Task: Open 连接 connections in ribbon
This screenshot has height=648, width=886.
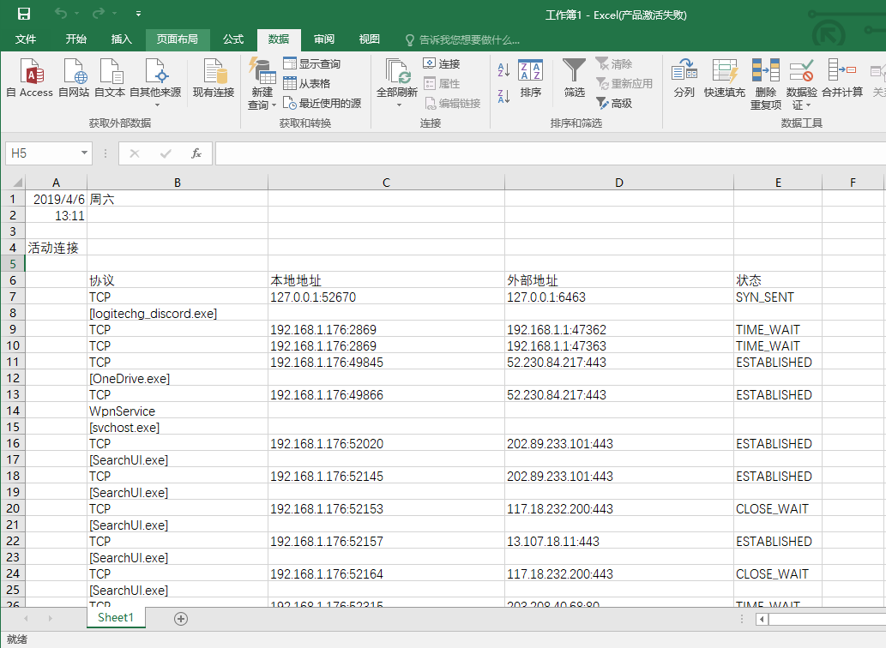Action: (x=442, y=63)
